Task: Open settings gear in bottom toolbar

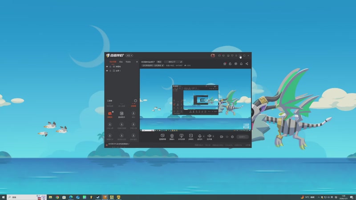Action: tap(232, 137)
